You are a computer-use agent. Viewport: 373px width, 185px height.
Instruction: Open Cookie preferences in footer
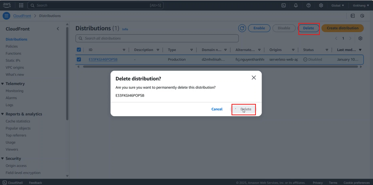coord(357,183)
